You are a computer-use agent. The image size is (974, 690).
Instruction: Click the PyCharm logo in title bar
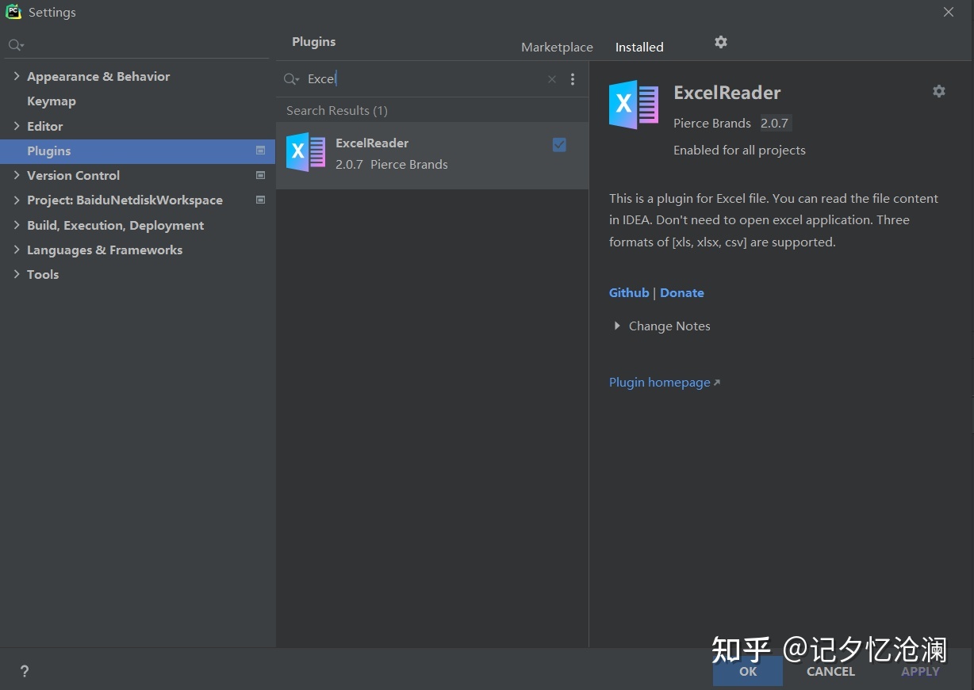point(13,12)
